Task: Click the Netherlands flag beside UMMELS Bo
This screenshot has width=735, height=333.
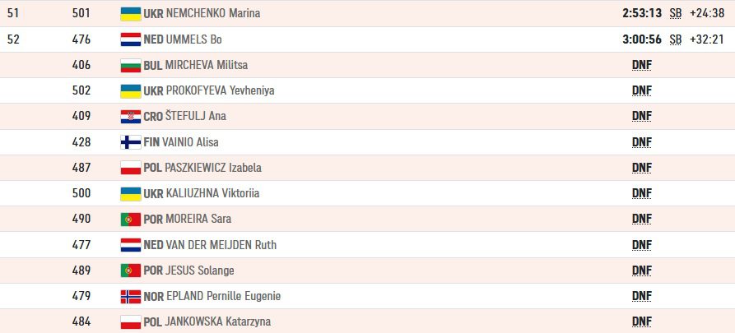Action: [131, 39]
